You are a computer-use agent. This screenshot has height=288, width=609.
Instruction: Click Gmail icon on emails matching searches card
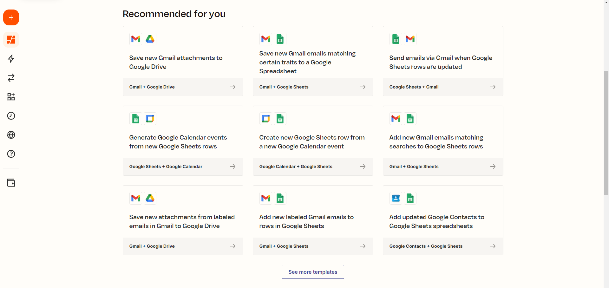(x=396, y=119)
